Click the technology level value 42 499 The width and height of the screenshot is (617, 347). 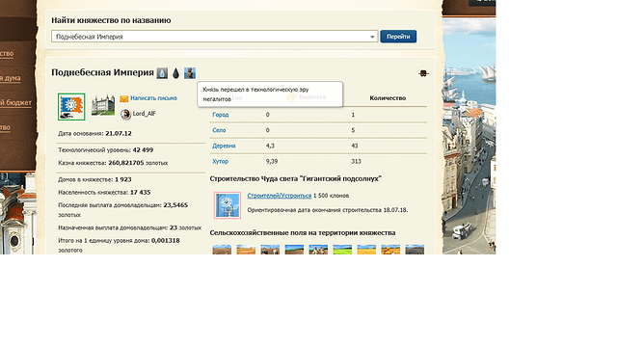point(144,150)
